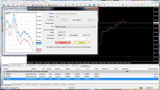Toggle the Terminal panel toolbar icon
Screen dimensions: 160x90
24,5
